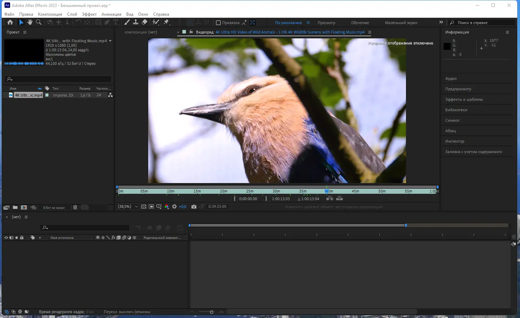Take a snapshot with the camera icon
This screenshot has height=318, width=520.
click(194, 207)
